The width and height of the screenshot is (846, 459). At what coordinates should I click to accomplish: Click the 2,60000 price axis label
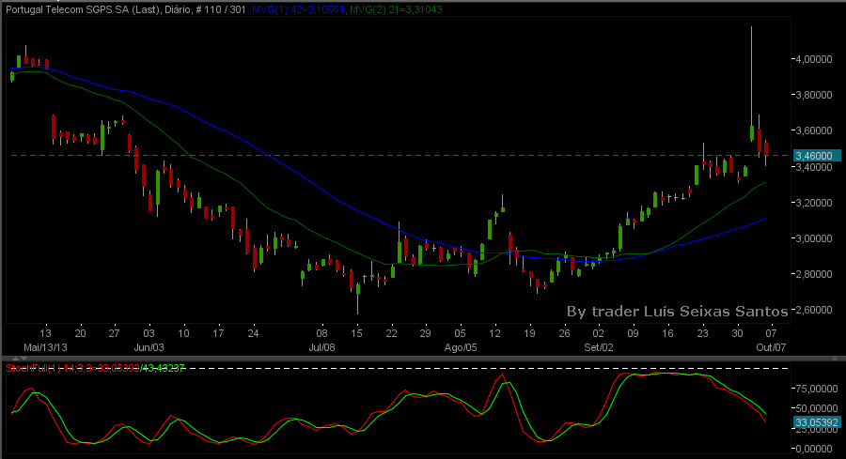(x=814, y=310)
